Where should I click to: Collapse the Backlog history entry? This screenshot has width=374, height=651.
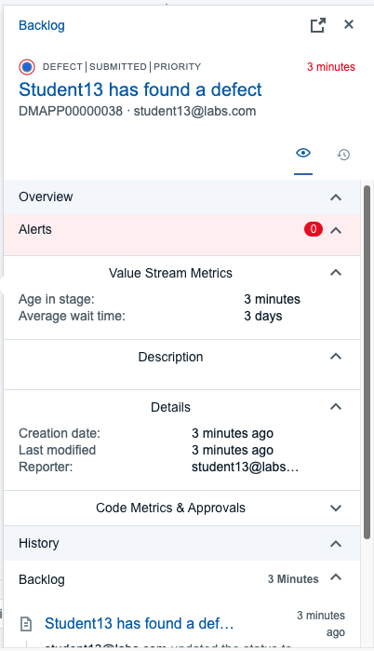336,577
